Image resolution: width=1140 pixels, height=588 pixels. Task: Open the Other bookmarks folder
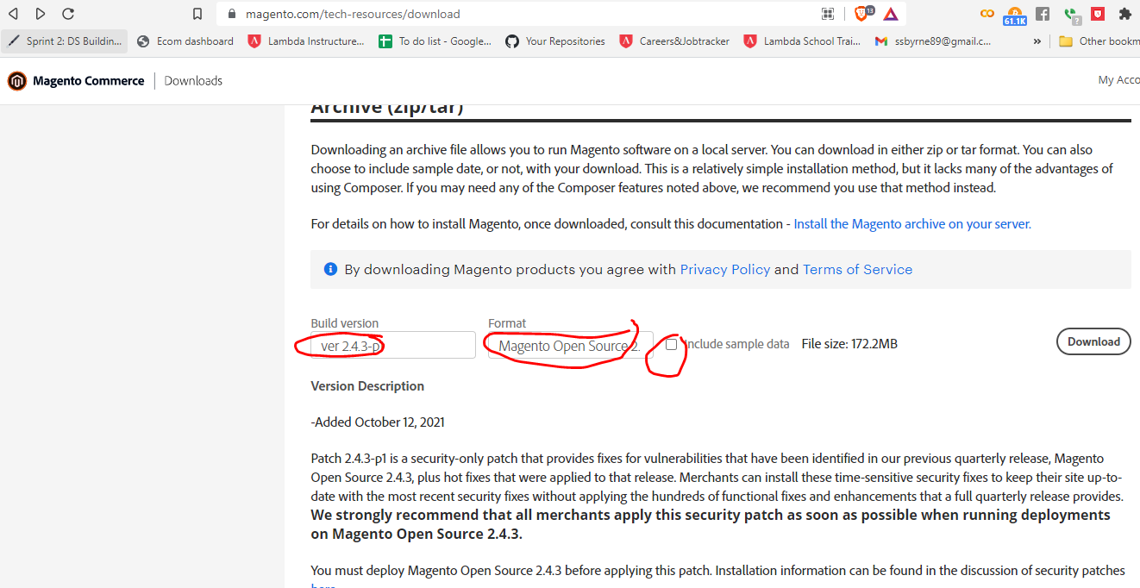coord(1099,41)
